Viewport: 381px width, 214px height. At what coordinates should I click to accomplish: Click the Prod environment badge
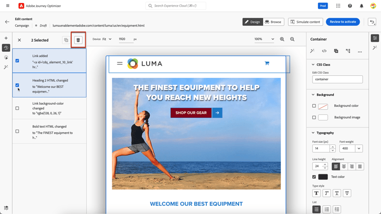pos(323,6)
